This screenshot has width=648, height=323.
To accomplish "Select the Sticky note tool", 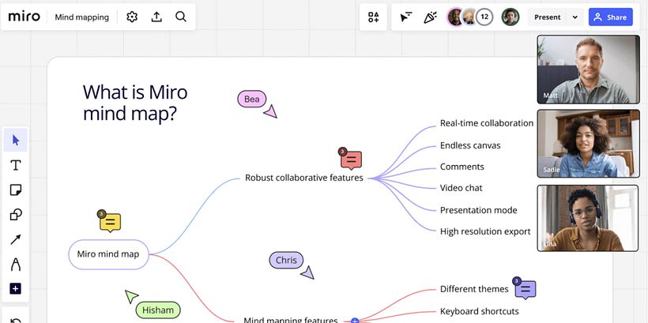I will [x=16, y=190].
